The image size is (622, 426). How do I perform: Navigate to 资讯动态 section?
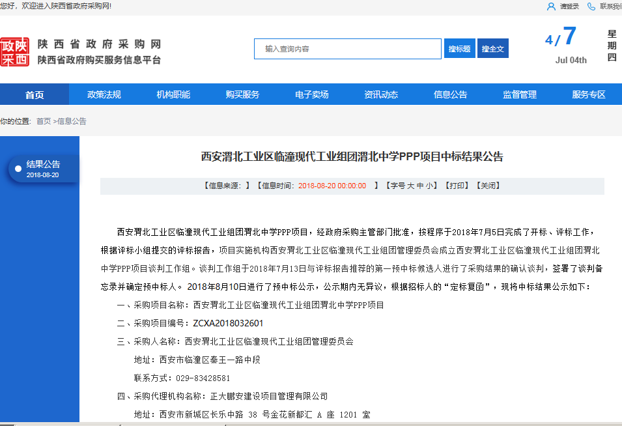381,94
